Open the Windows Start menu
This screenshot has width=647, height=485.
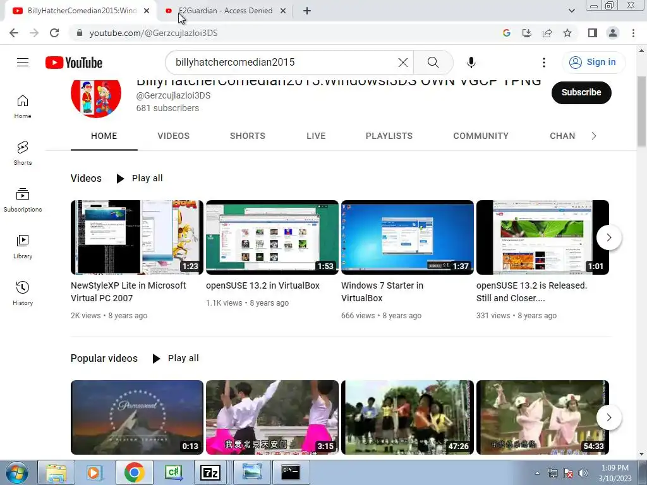16,472
